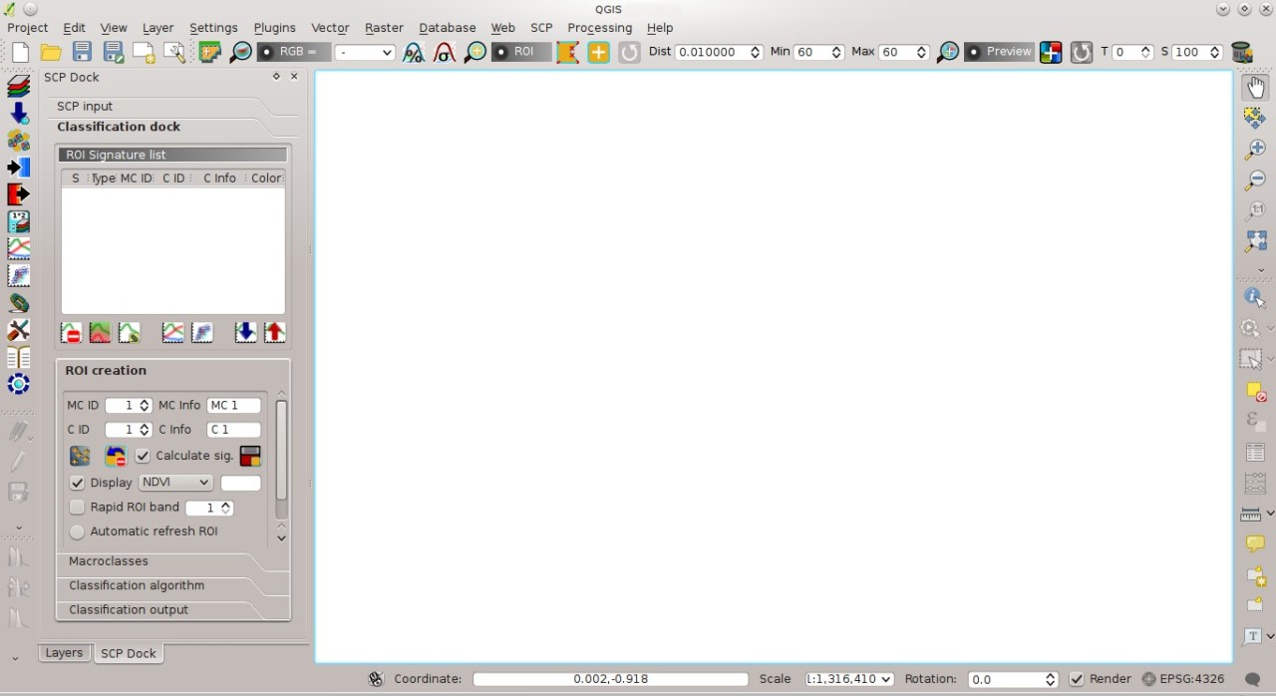
Task: Open the layout manager wrench icon
Action: click(175, 52)
